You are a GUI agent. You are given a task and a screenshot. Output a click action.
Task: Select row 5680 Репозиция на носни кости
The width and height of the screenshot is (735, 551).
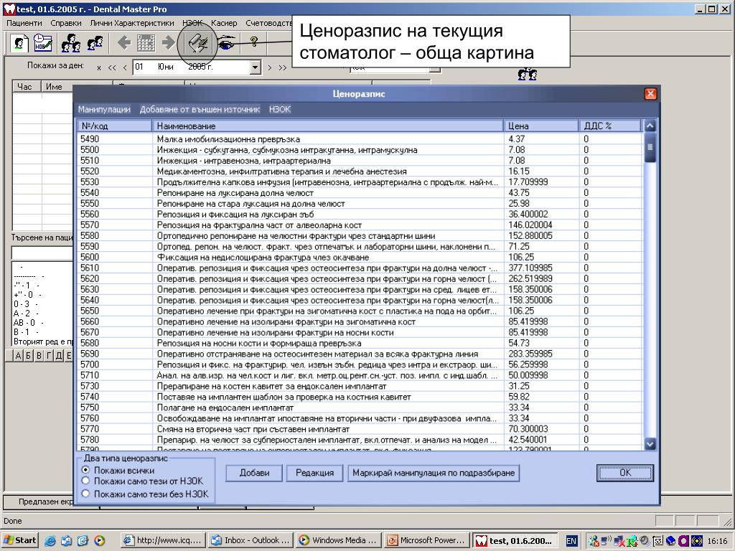coord(360,343)
